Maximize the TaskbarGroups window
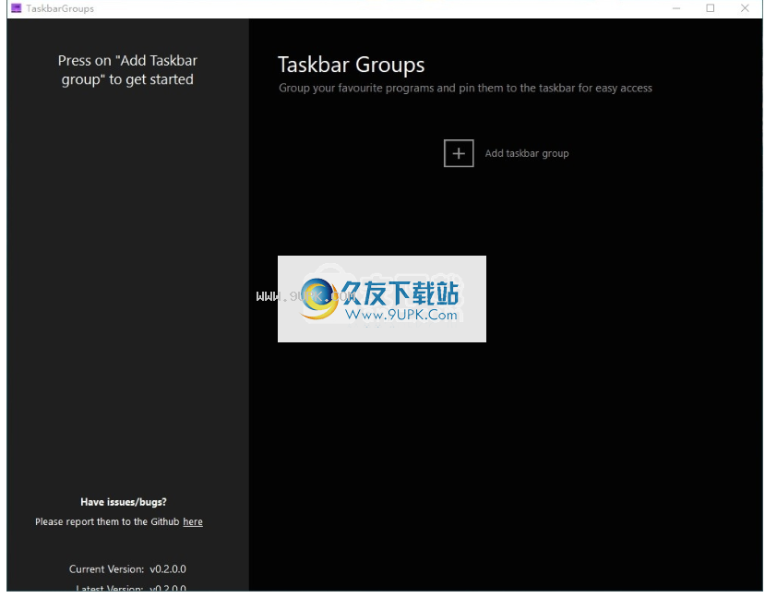765x598 pixels. (711, 8)
